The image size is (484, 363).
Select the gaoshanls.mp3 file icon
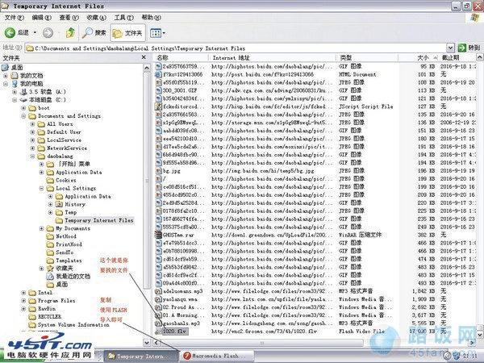[158, 323]
